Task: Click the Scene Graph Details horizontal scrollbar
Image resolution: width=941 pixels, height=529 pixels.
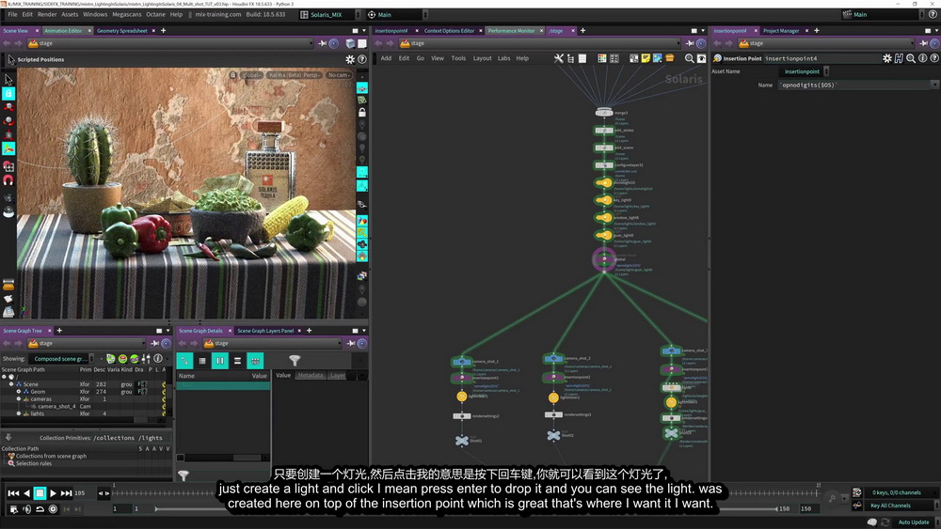Action: pyautogui.click(x=223, y=458)
